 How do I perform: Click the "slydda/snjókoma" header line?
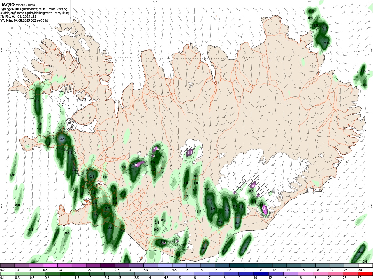(35, 13)
